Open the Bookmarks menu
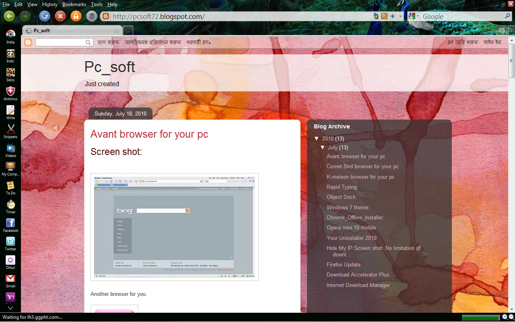This screenshot has width=515, height=322. coord(74,4)
